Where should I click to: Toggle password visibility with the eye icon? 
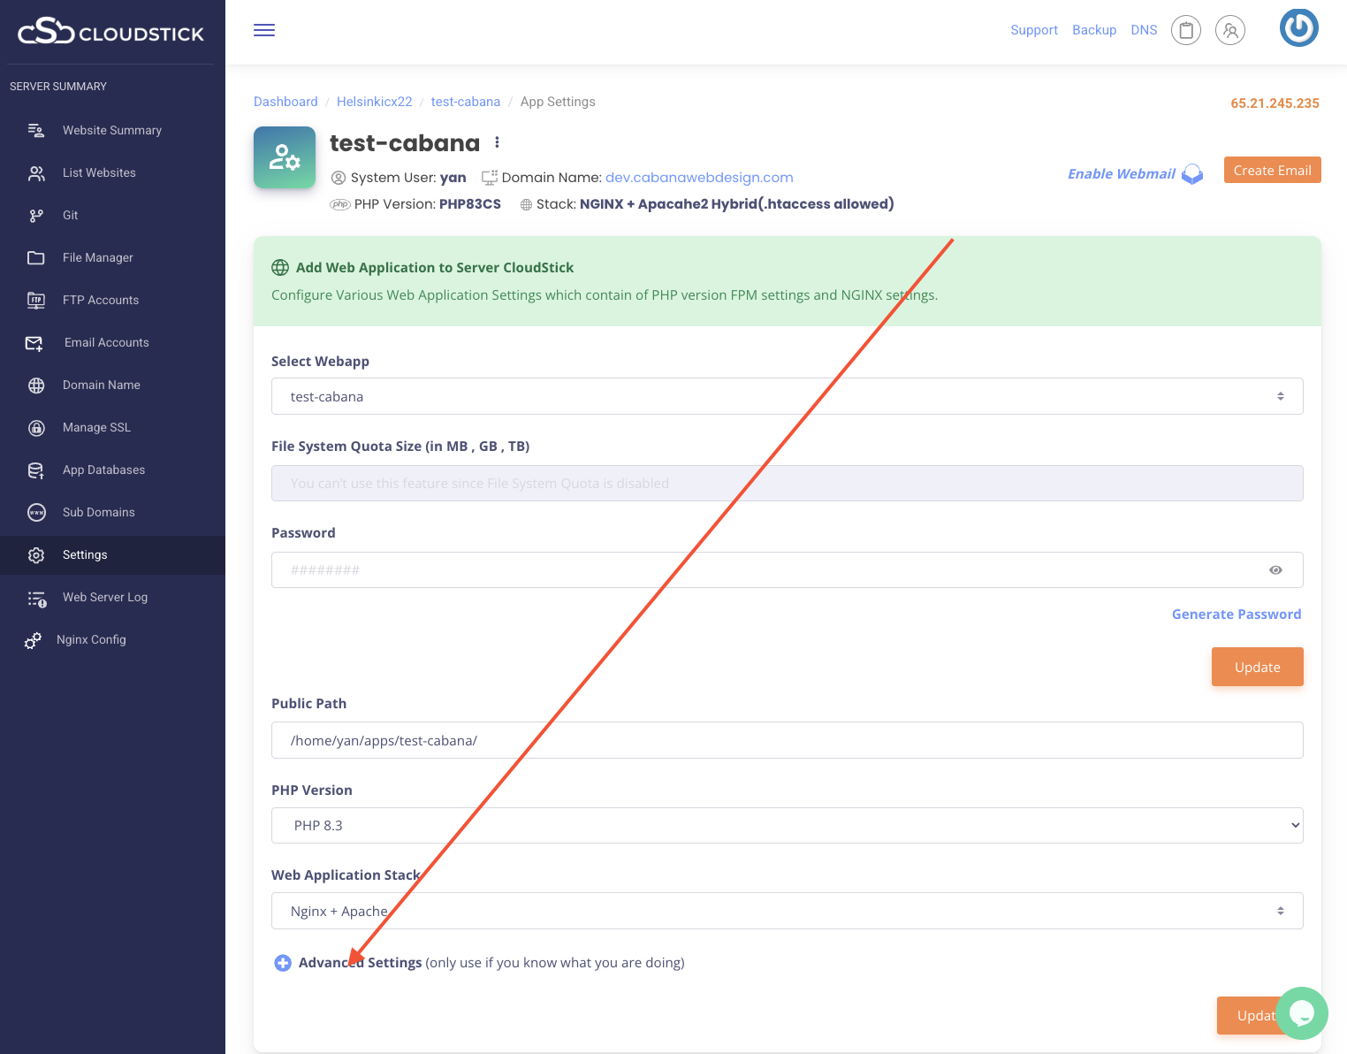point(1275,569)
